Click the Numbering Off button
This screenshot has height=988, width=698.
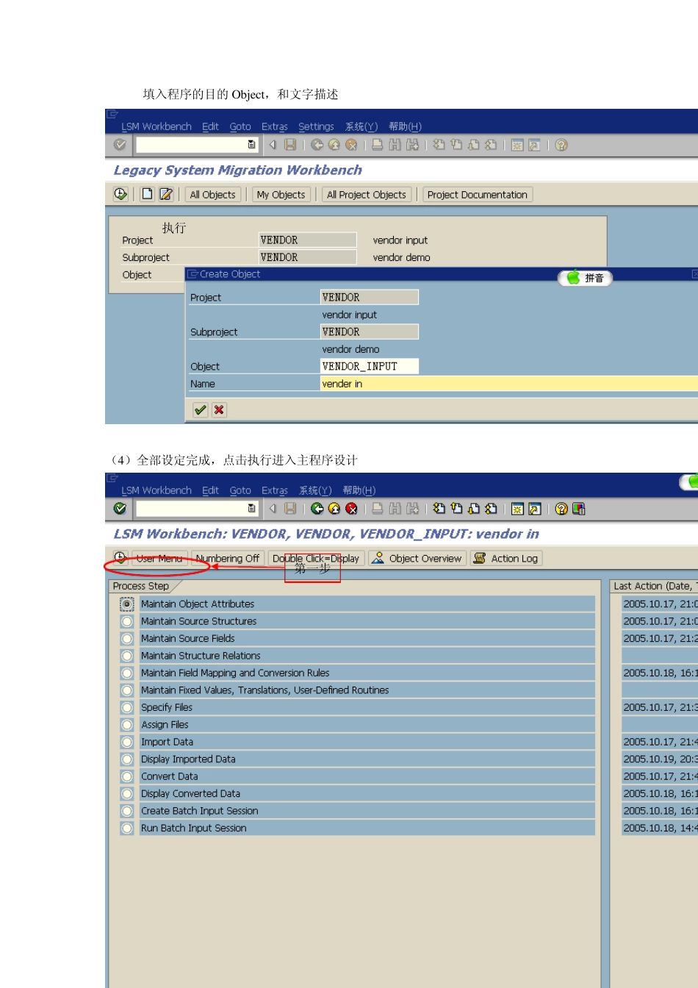[227, 559]
